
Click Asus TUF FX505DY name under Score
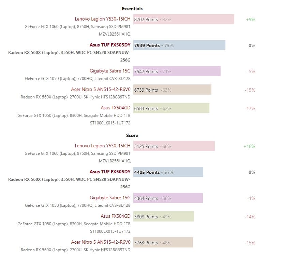point(110,172)
